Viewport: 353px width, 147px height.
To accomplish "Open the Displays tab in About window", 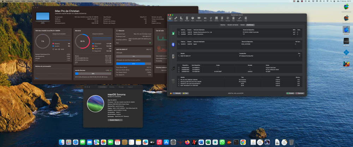I will coord(112,87).
